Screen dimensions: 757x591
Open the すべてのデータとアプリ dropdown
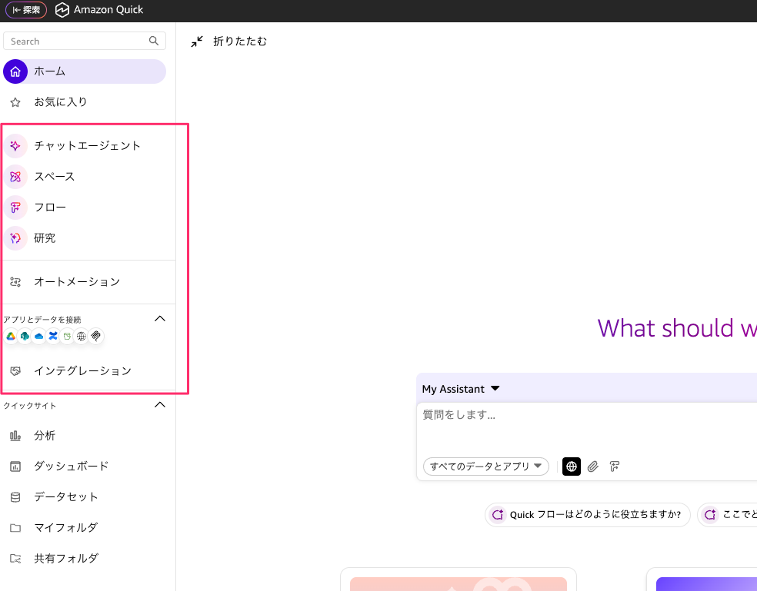[x=485, y=466]
